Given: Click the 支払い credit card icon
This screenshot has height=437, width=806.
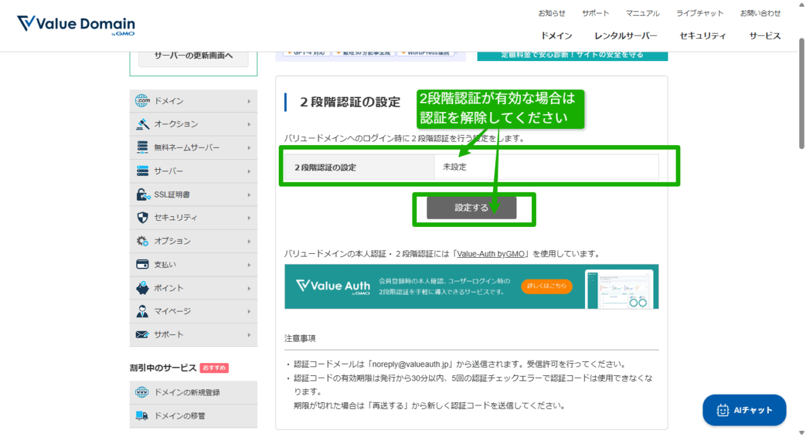Looking at the screenshot, I should point(142,264).
